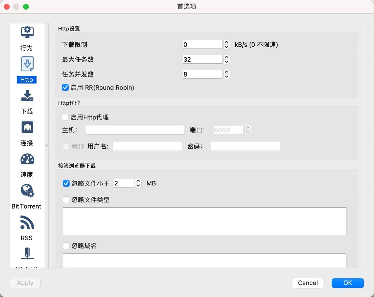Open the RSS feed icon
Screen dimensions: 374x297
tap(27, 223)
